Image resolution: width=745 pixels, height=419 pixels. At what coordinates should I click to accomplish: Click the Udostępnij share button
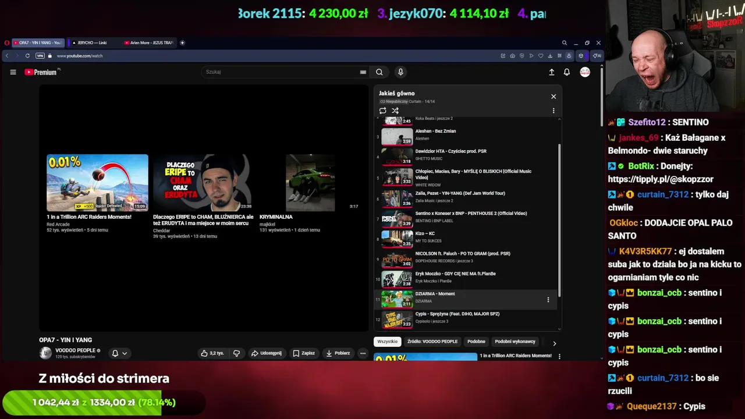click(x=266, y=353)
